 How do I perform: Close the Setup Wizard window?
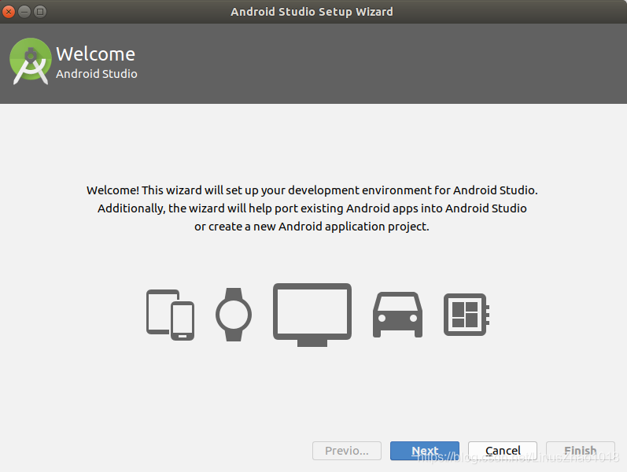pos(9,12)
